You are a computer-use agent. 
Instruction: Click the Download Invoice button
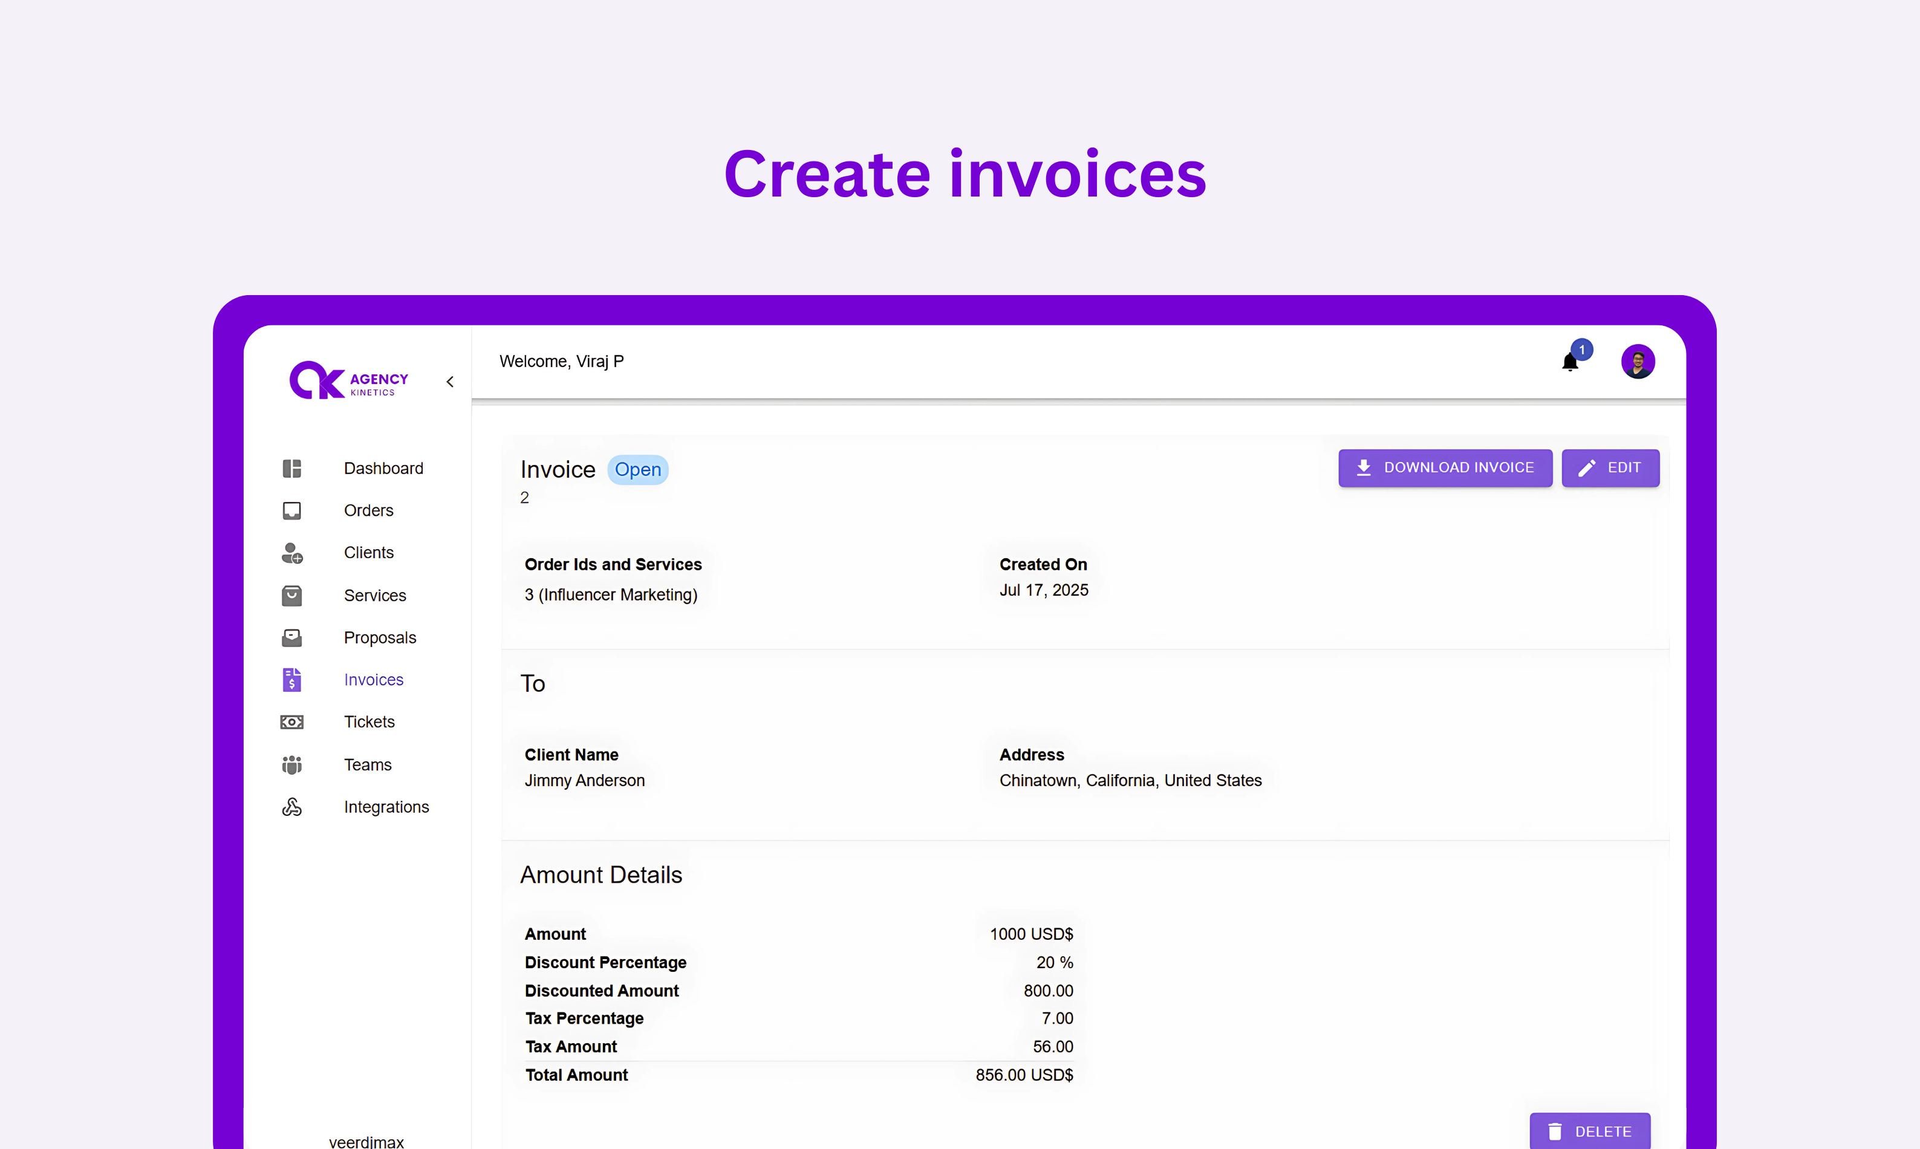tap(1445, 467)
